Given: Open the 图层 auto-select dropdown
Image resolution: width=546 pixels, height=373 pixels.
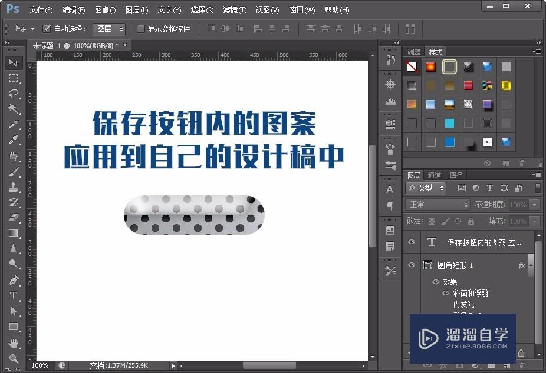Looking at the screenshot, I should click(x=109, y=29).
